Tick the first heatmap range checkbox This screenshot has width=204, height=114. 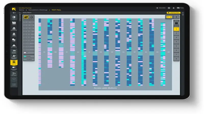25,22
